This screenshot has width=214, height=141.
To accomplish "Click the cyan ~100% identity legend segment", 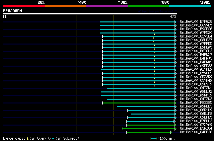I will 190,6.
